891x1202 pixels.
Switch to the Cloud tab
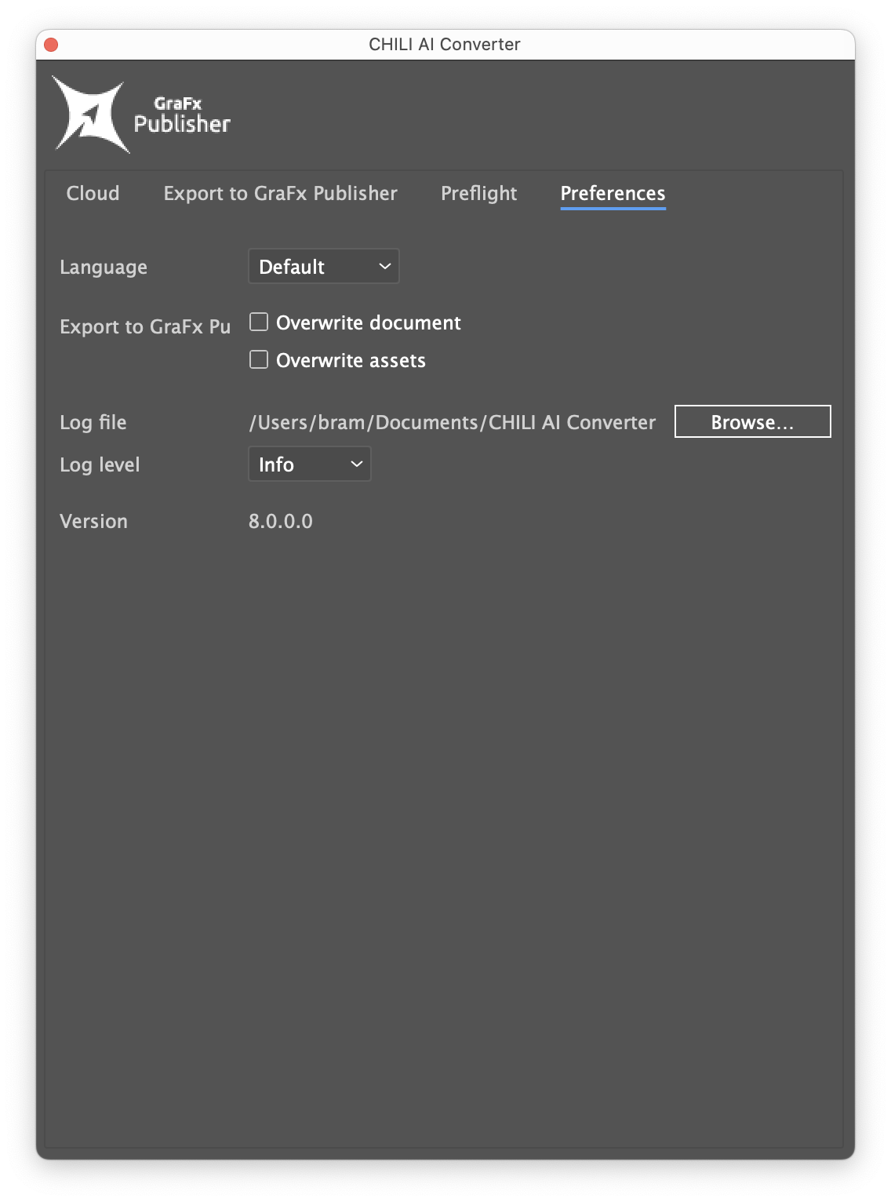93,193
